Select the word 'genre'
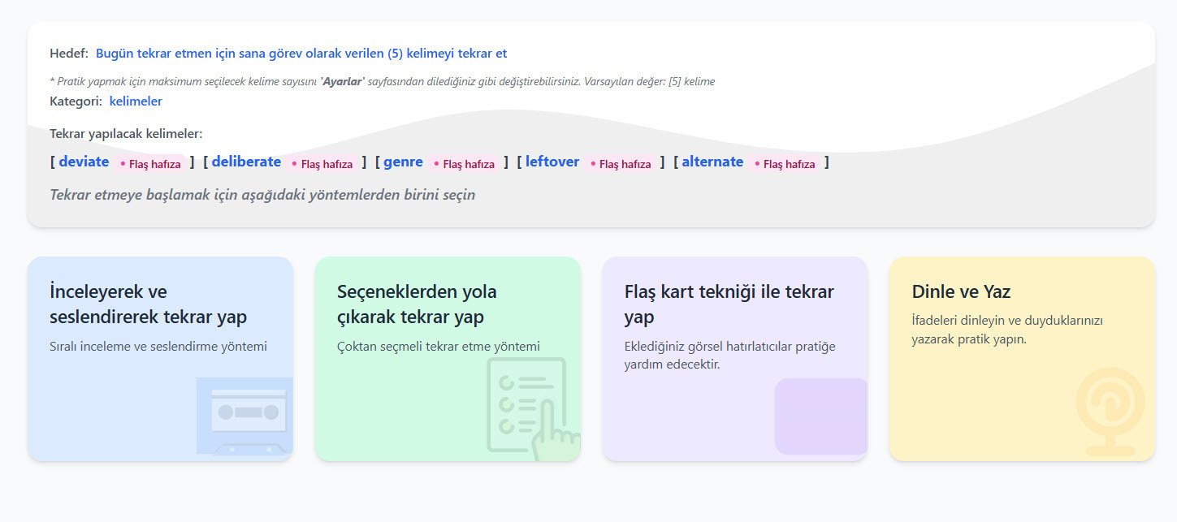1177x522 pixels. click(x=403, y=162)
